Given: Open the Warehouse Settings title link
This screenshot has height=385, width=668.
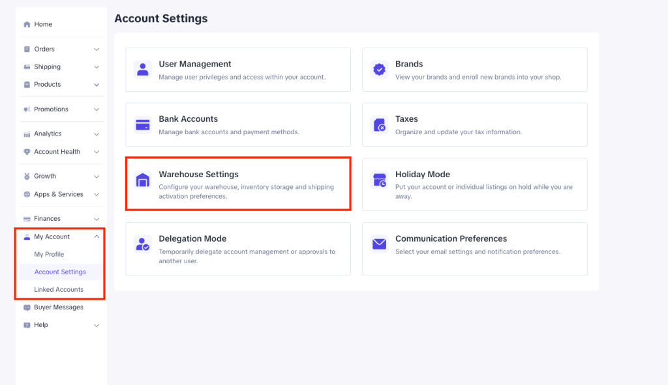Looking at the screenshot, I should [198, 175].
